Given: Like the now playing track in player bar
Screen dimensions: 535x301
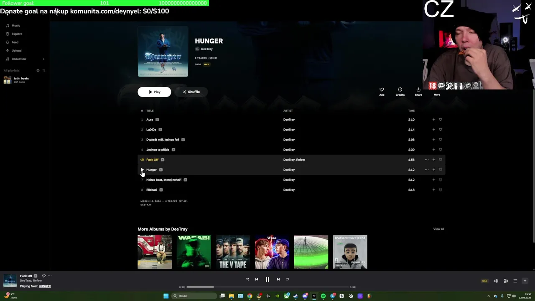Looking at the screenshot, I should pyautogui.click(x=43, y=276).
